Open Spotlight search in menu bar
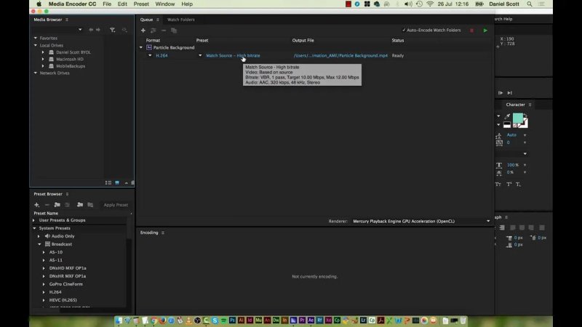Viewport: 582px width, 327px height. pos(530,4)
